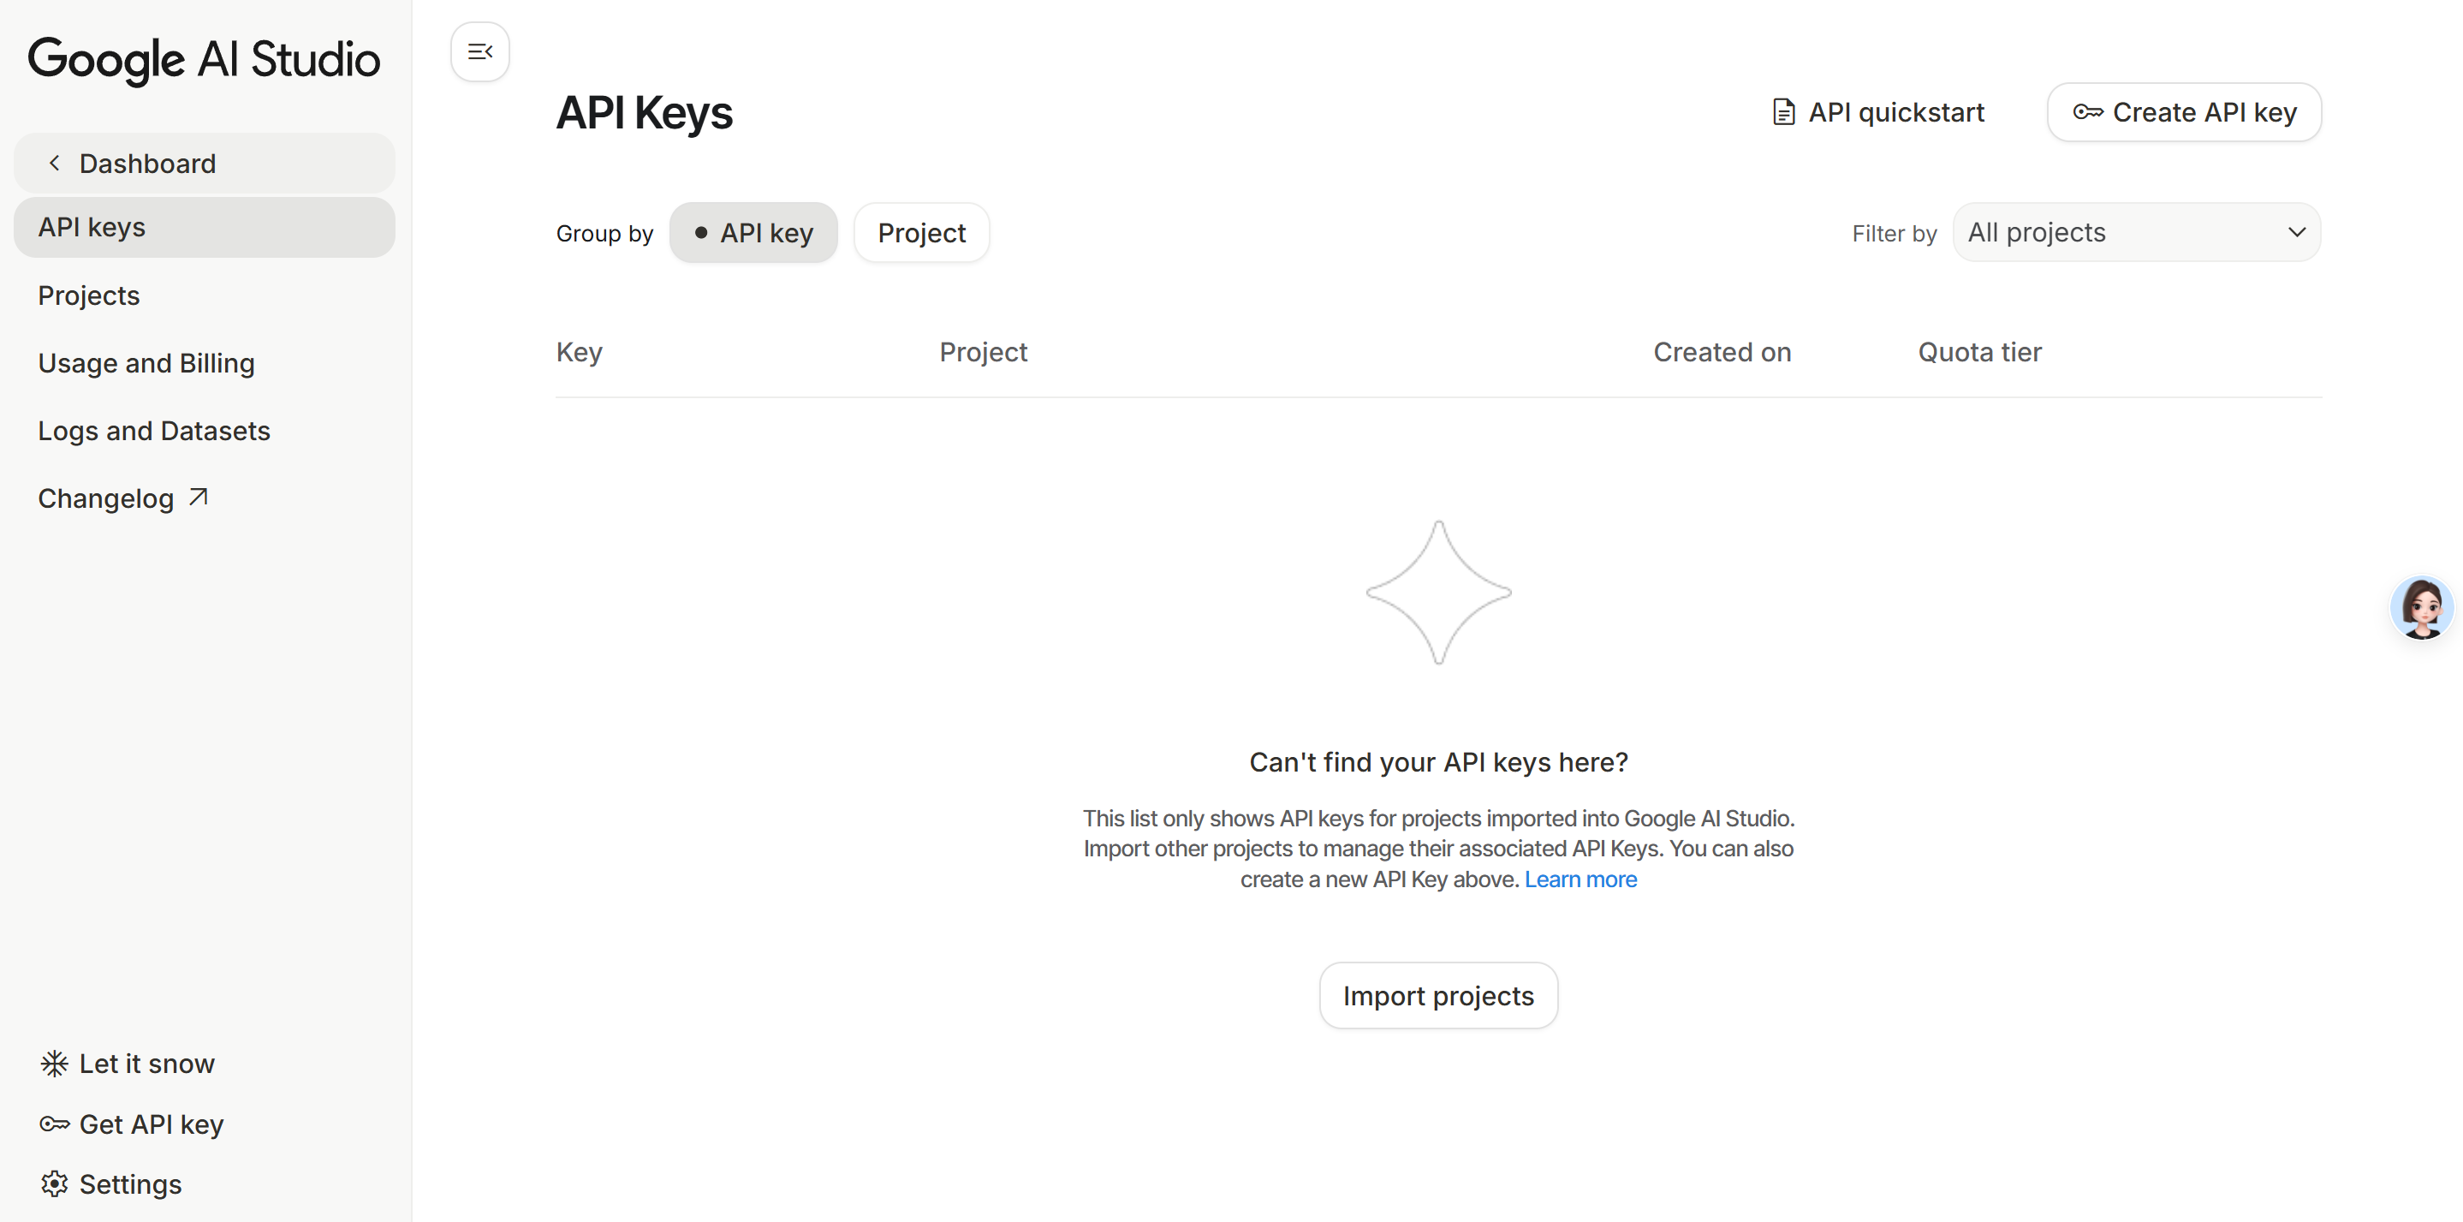Click the back chevron beside Dashboard

click(56, 164)
